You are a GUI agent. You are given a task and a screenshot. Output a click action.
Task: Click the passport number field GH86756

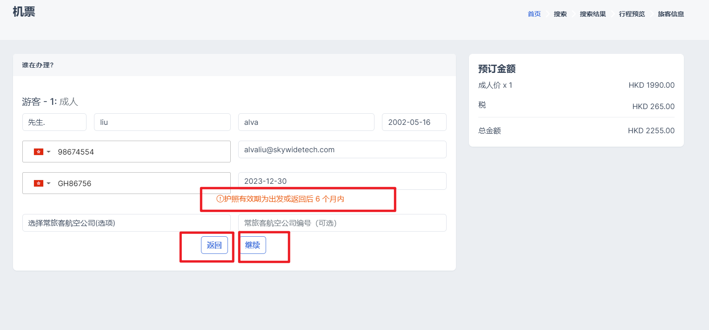pyautogui.click(x=140, y=183)
